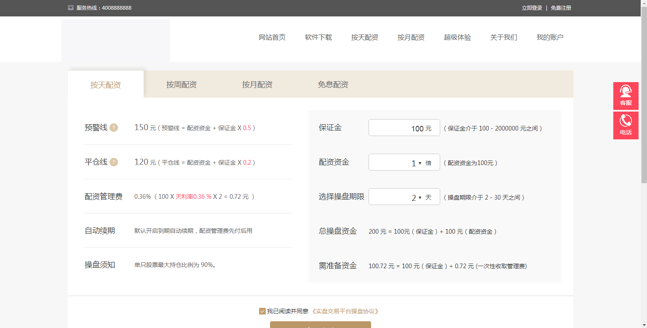
Task: Open the help tooltip next to 预警线
Action: point(113,128)
